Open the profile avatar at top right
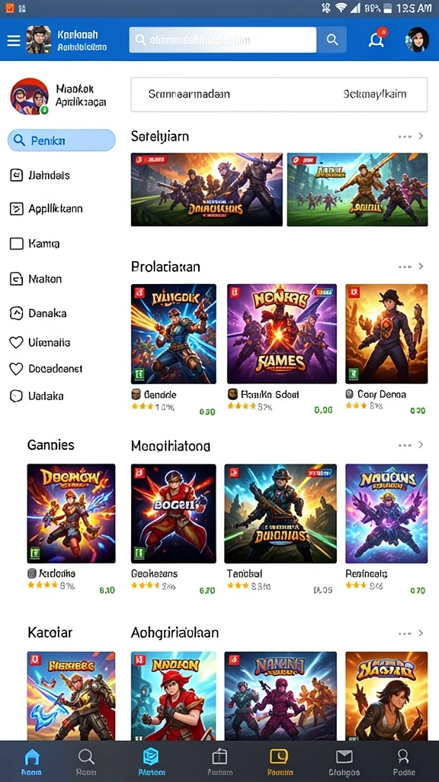439x782 pixels. 417,40
